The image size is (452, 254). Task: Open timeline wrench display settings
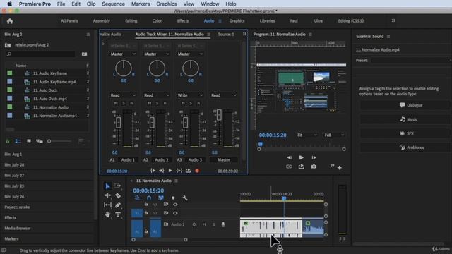pos(185,198)
